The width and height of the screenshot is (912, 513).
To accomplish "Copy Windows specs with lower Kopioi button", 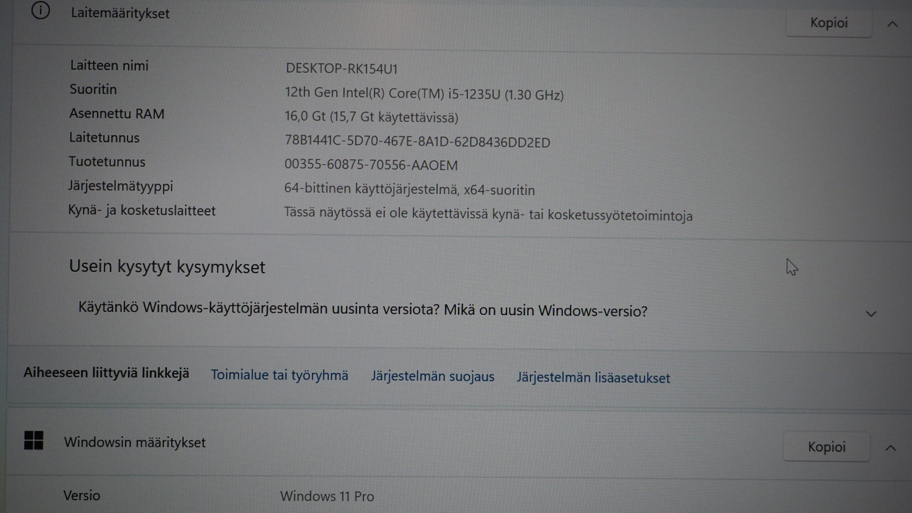I will 826,447.
